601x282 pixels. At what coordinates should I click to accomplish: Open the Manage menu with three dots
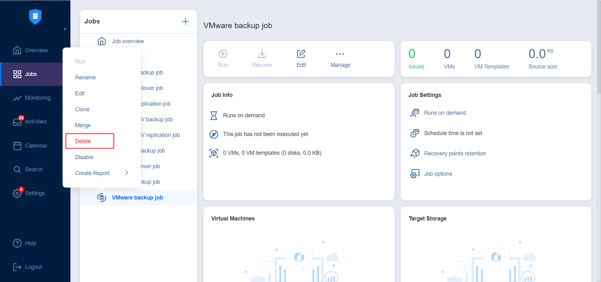coord(340,58)
